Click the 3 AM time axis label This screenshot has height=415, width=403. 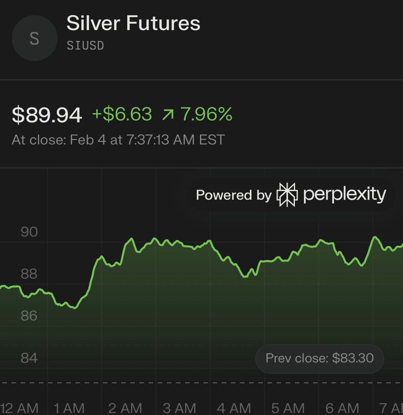[x=179, y=408]
